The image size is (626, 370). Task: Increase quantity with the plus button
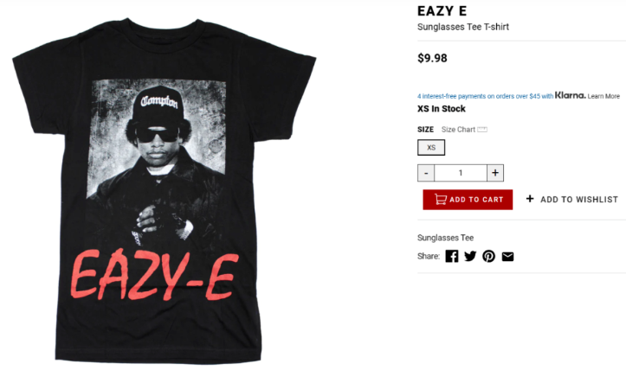point(495,173)
